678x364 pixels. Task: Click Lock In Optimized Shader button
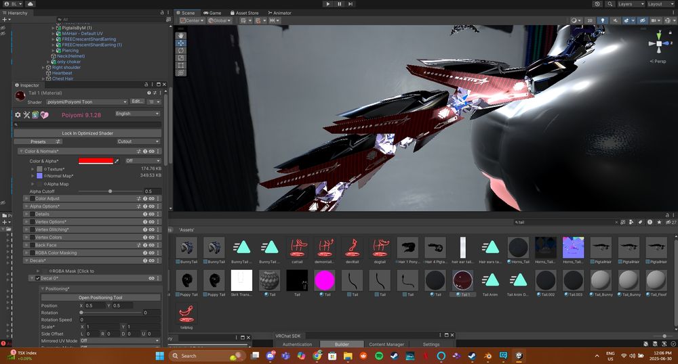click(87, 133)
